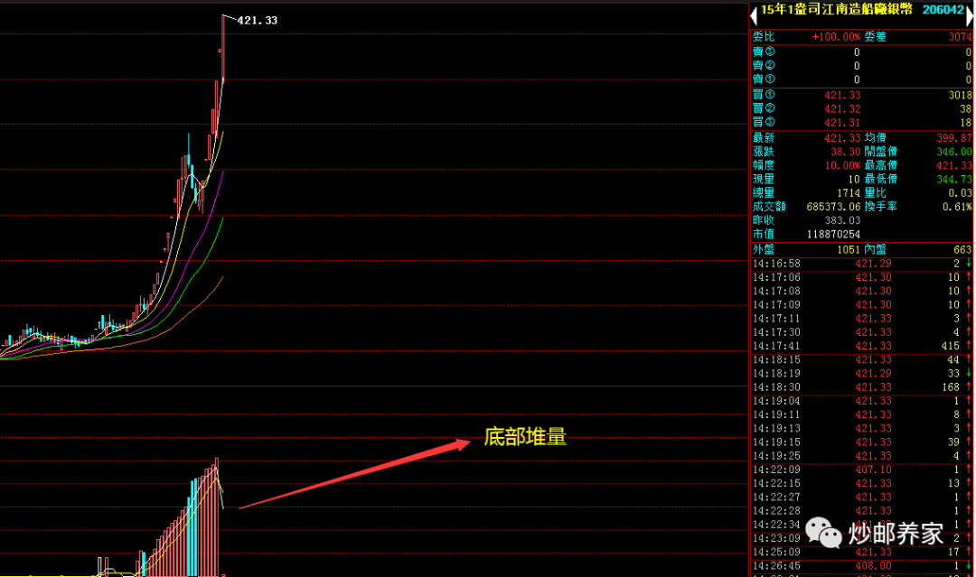Viewport: 976px width, 577px height.
Task: Click the 内盘 volume value 663
Action: click(x=961, y=249)
